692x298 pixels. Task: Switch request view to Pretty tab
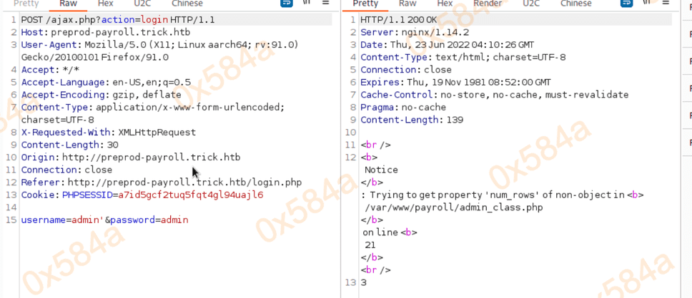point(26,4)
